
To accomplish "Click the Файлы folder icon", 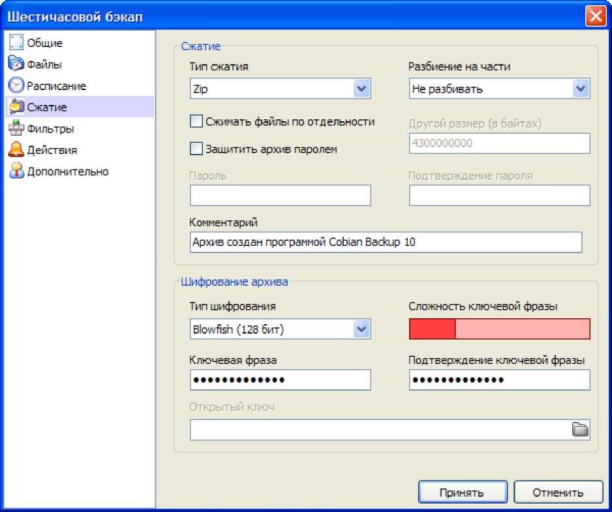I will pos(16,64).
